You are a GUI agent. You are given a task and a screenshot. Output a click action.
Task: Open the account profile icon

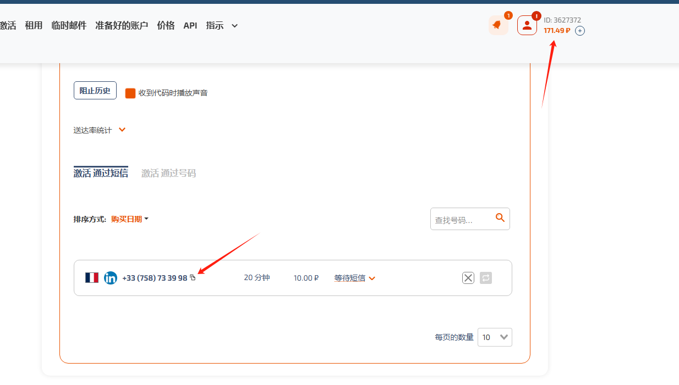[x=527, y=25]
